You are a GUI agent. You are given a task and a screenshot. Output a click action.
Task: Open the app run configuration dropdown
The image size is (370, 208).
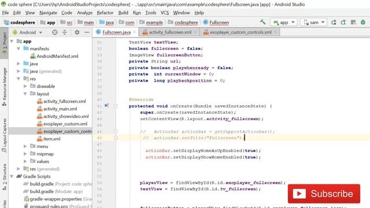coord(284,23)
